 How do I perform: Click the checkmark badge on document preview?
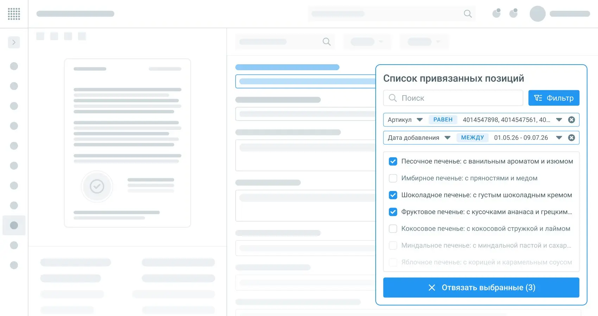coord(97,186)
